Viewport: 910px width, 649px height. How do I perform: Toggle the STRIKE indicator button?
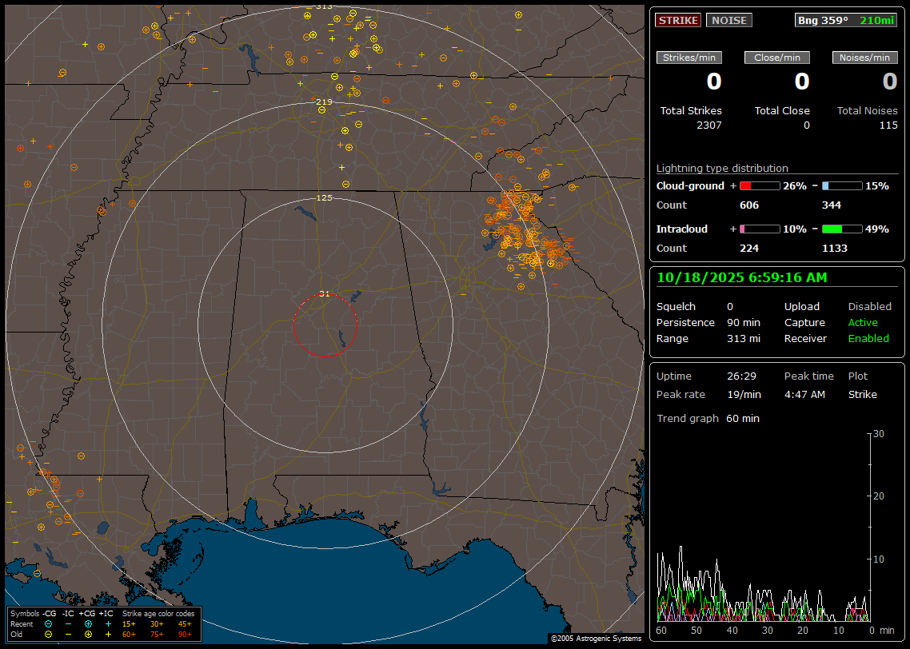pyautogui.click(x=678, y=20)
